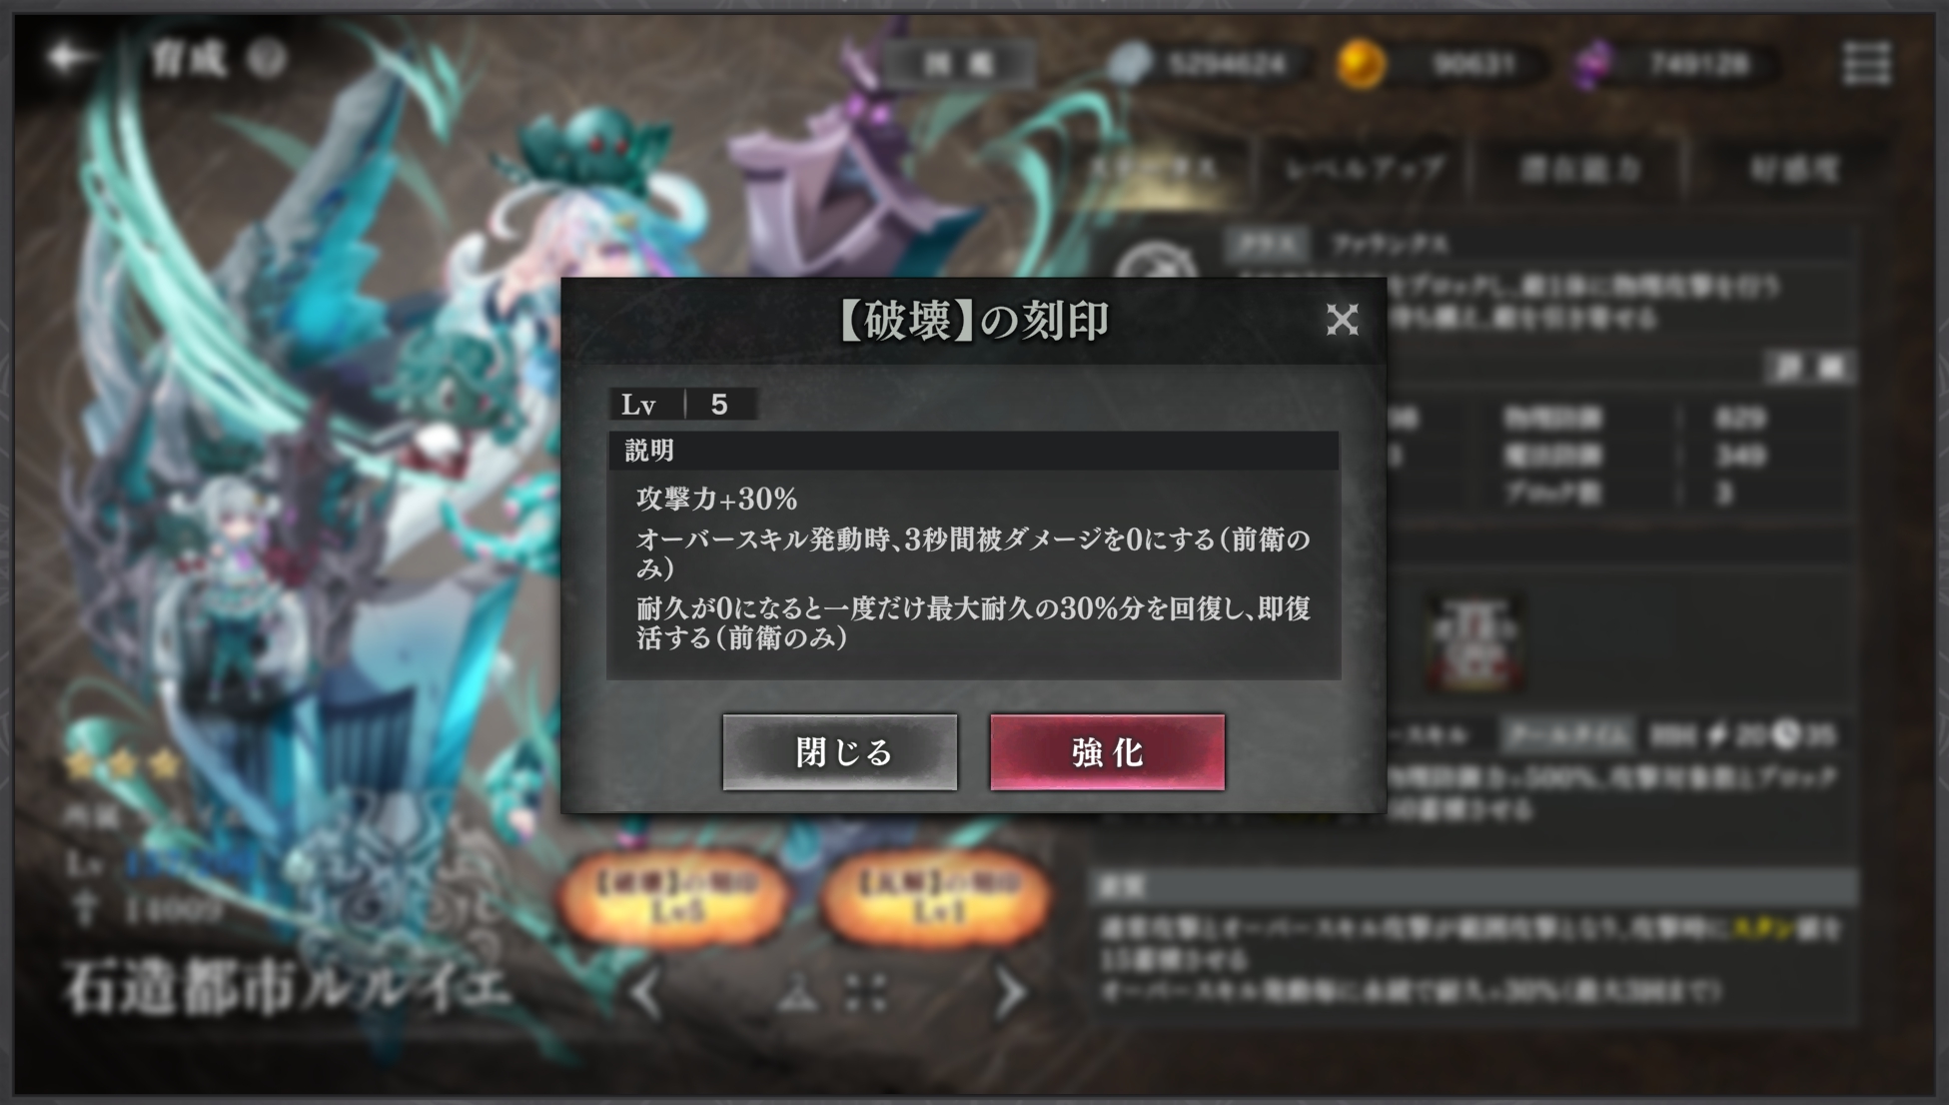Open the hamburger menu icon
The image size is (1949, 1105).
click(1866, 63)
